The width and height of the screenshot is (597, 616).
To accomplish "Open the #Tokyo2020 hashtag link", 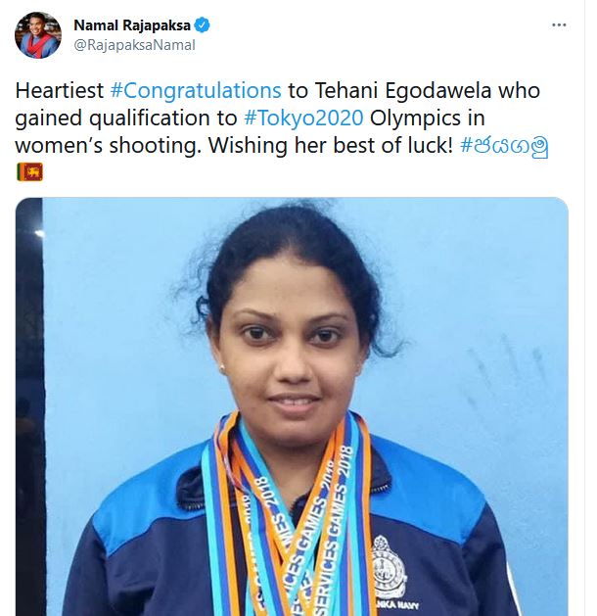I will pos(303,118).
